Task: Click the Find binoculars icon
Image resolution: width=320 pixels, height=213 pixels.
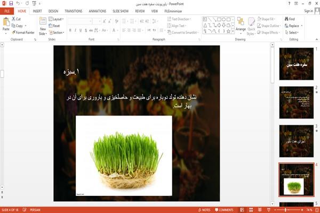Action: pyautogui.click(x=286, y=19)
